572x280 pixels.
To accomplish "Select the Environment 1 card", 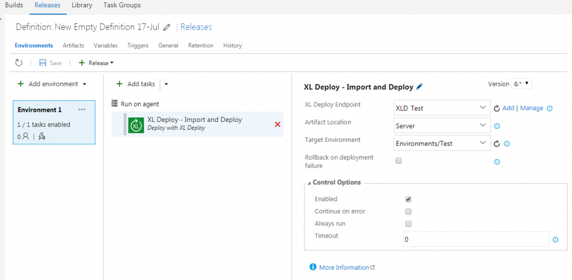I will 54,122.
